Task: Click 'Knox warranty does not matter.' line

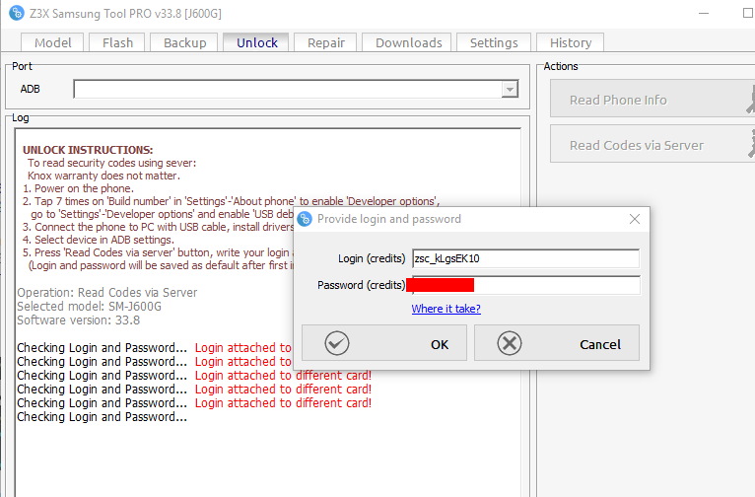Action: 103,176
